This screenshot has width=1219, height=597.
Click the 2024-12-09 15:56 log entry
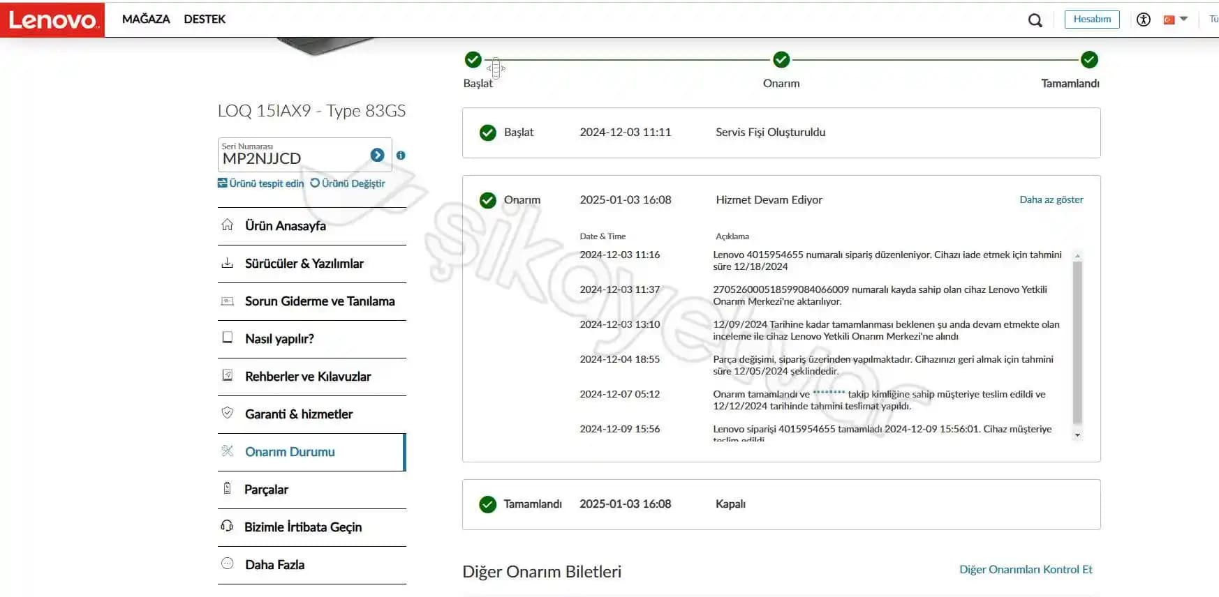click(x=820, y=434)
